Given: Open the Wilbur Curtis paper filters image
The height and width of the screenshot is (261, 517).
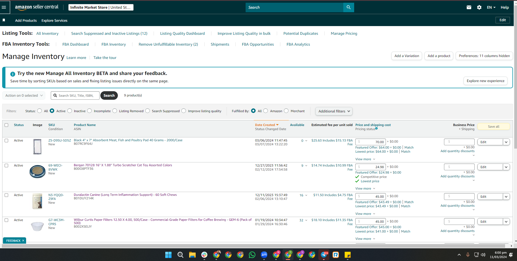Looking at the screenshot, I should [37, 226].
